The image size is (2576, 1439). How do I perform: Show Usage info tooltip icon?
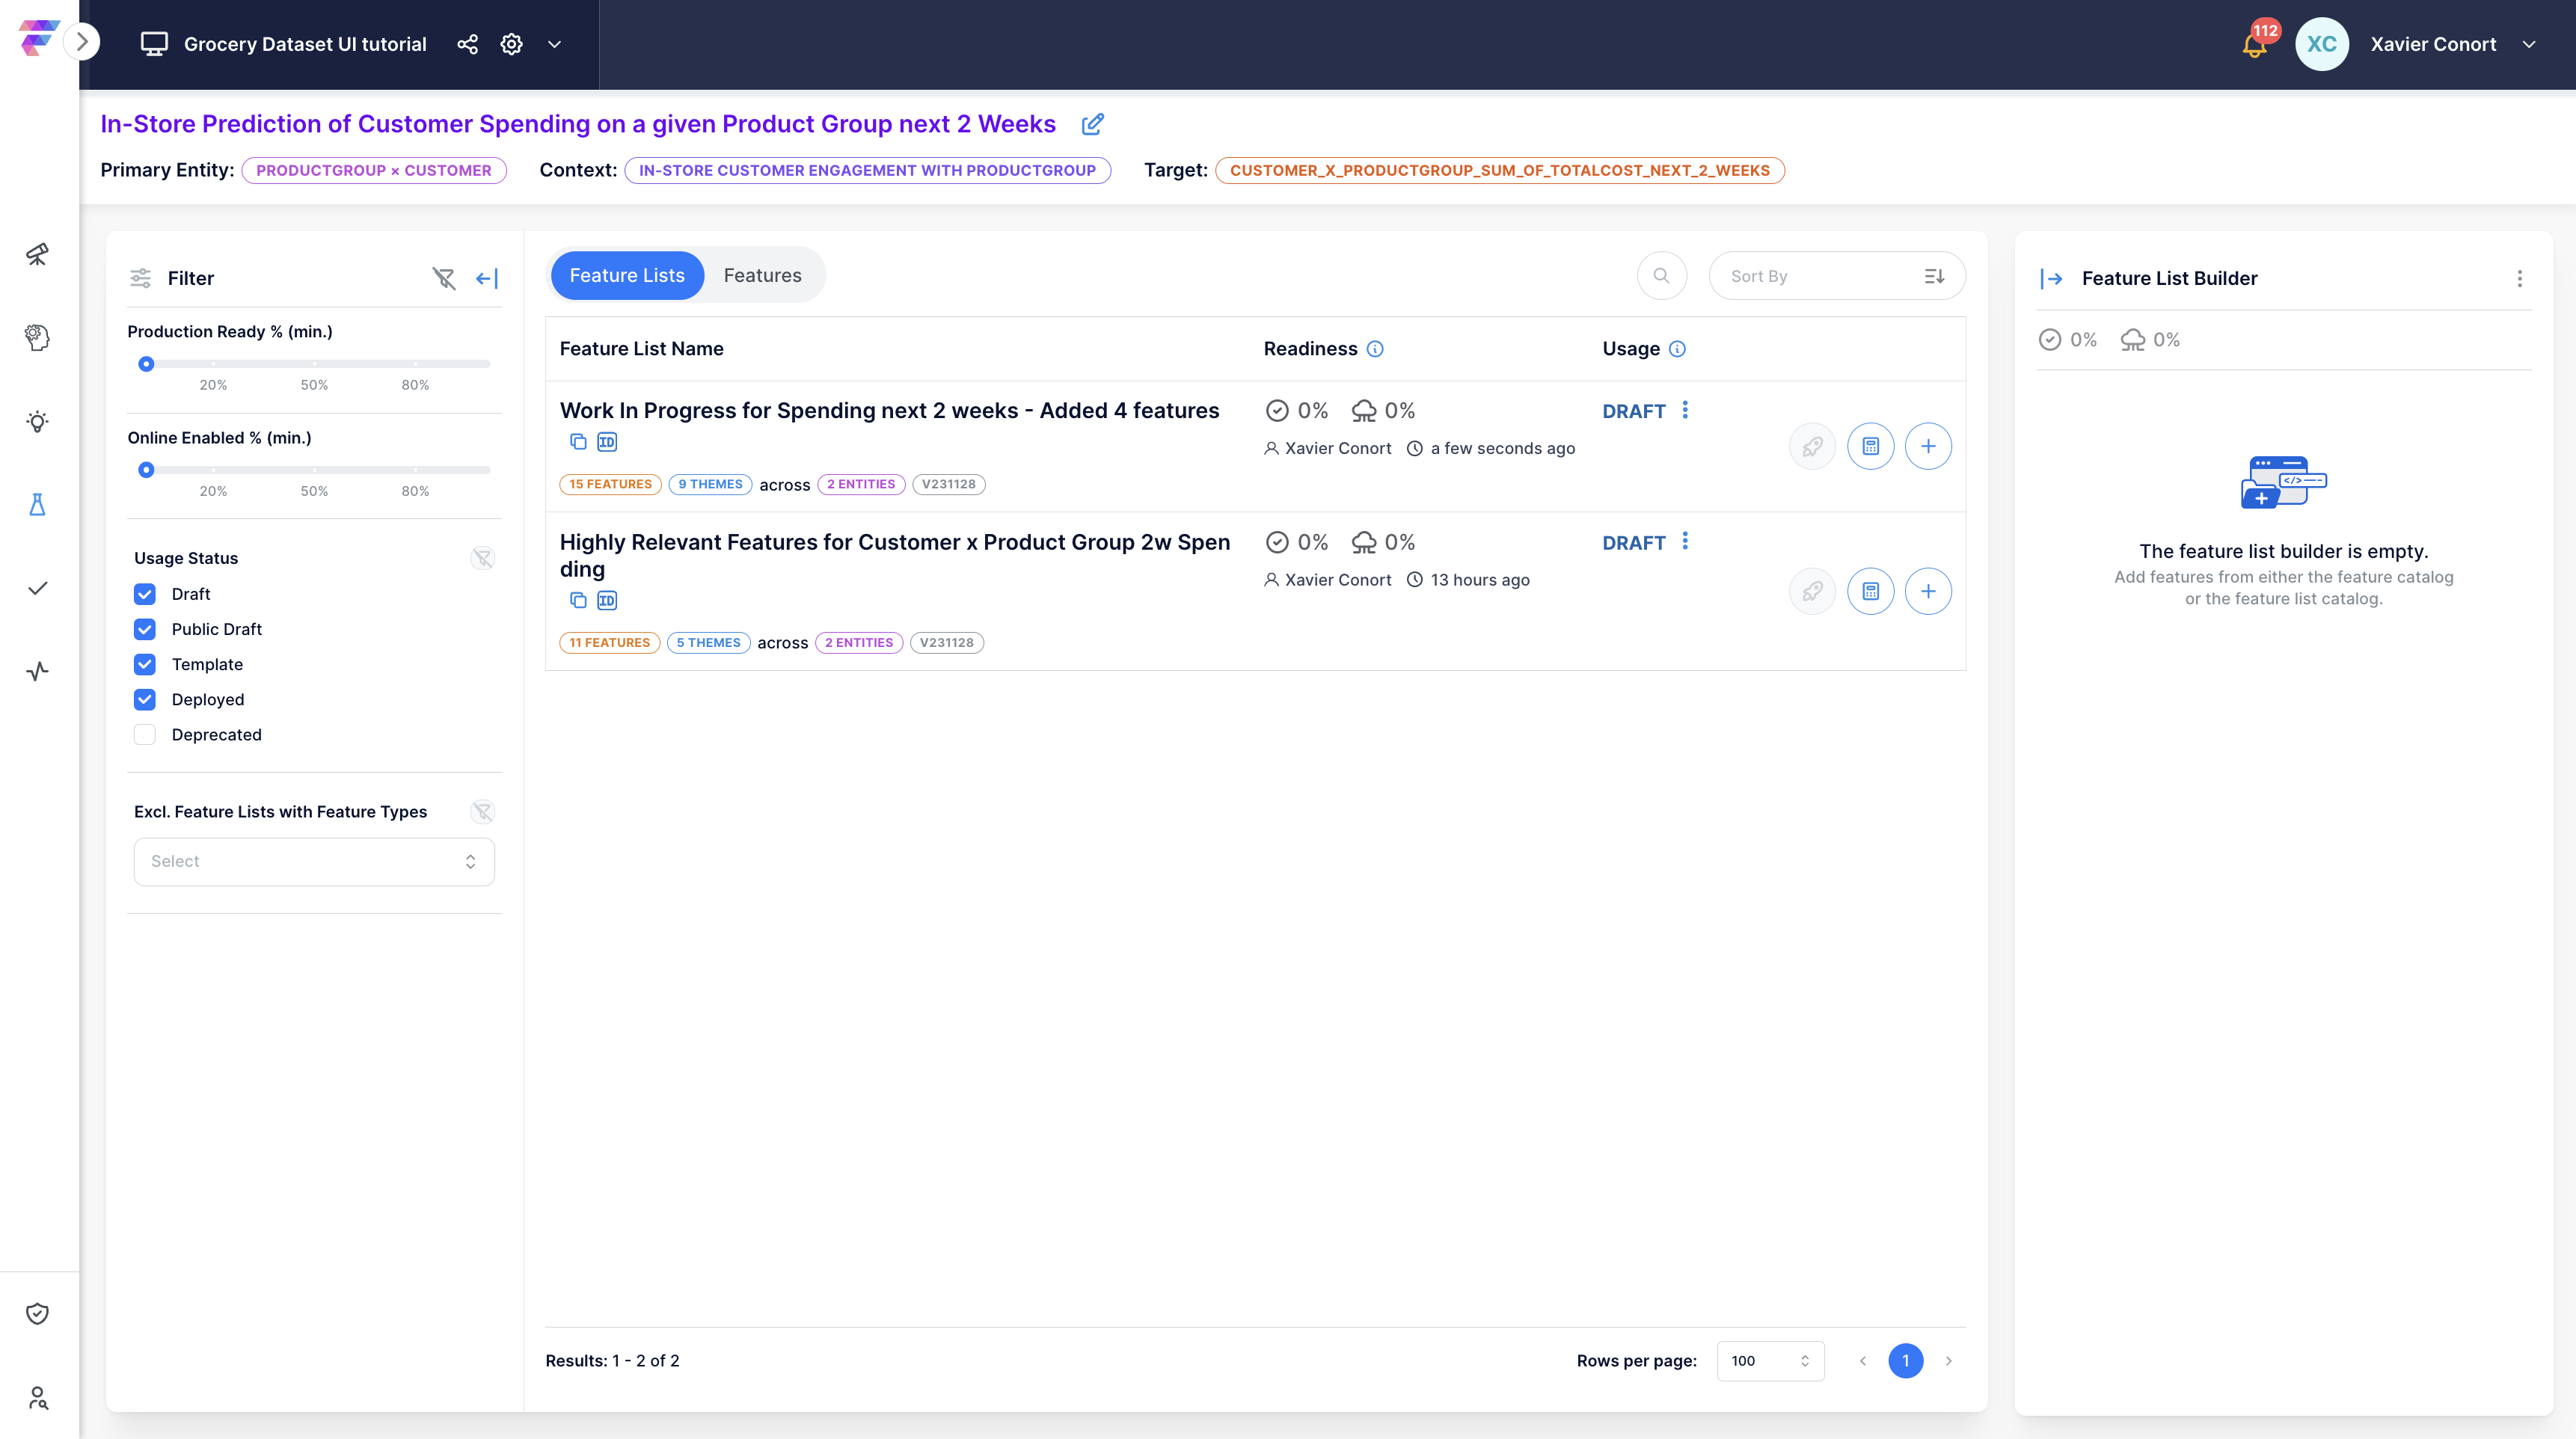(x=1677, y=349)
